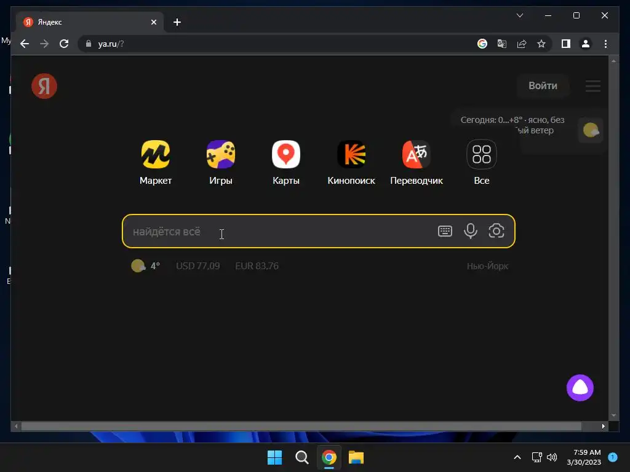Screen dimensions: 630x472
Task: Launch Alice assistant purple button
Action: 580,388
